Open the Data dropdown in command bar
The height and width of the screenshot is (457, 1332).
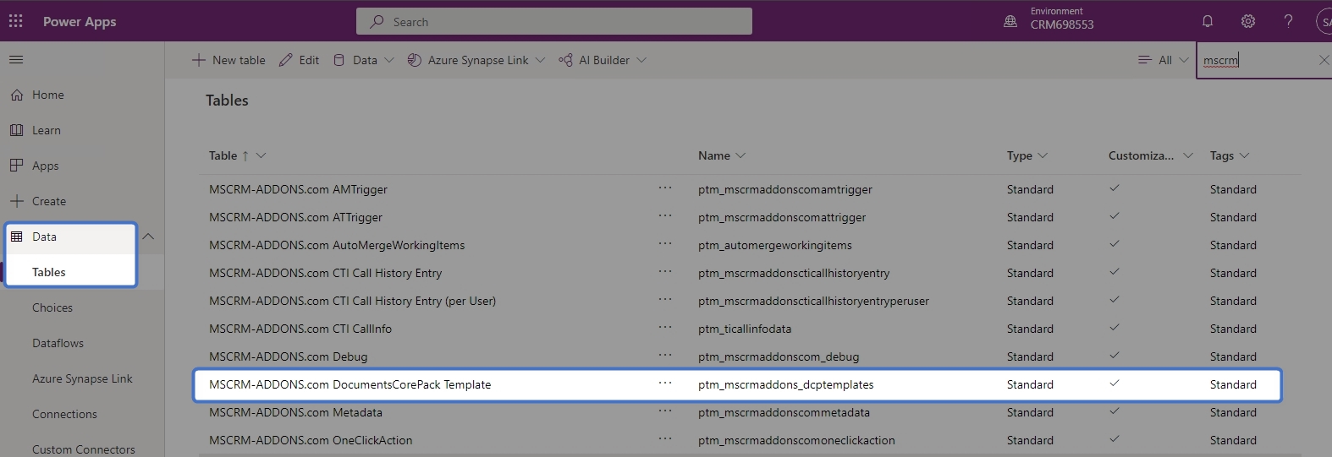click(364, 60)
